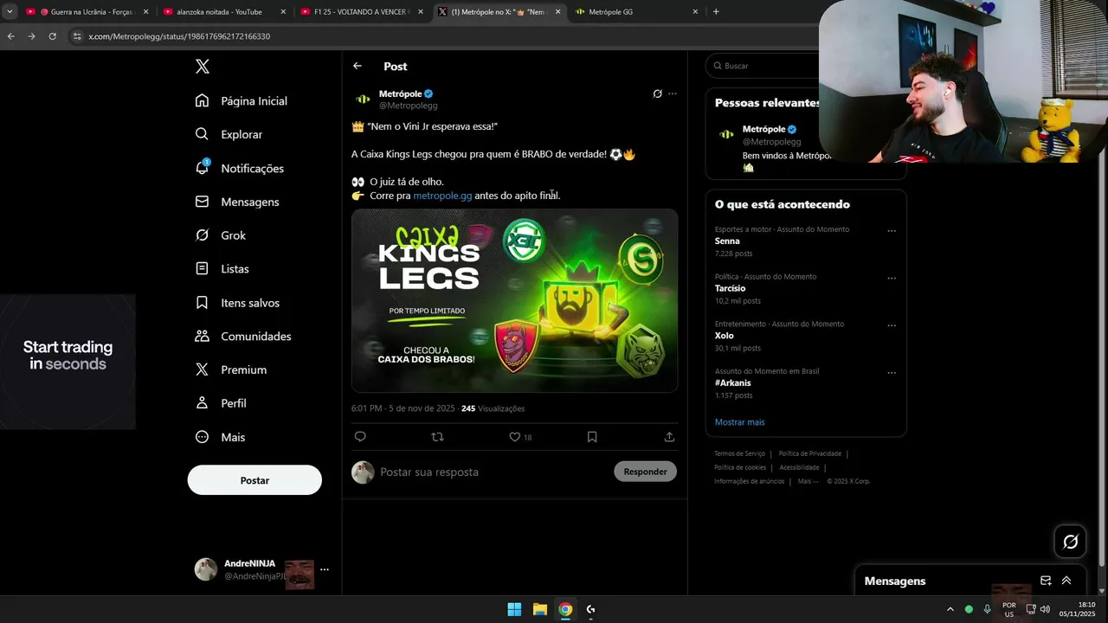The width and height of the screenshot is (1108, 623).
Task: Compose new message in Mensagens bar
Action: (1046, 581)
